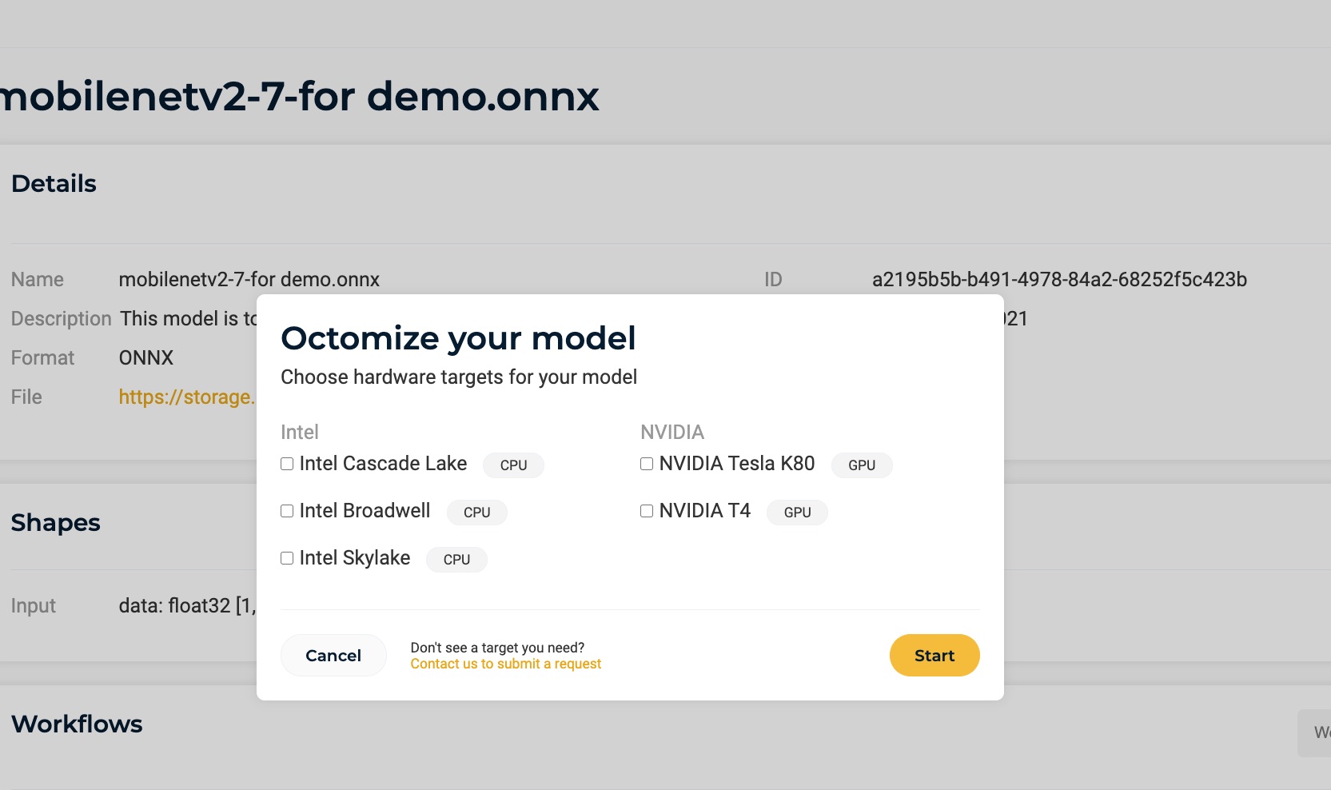The width and height of the screenshot is (1331, 790).
Task: Cancel the Octomize dialog
Action: (x=333, y=656)
